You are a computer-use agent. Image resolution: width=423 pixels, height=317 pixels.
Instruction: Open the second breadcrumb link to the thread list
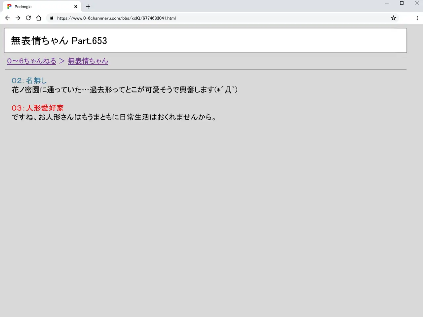(x=88, y=61)
